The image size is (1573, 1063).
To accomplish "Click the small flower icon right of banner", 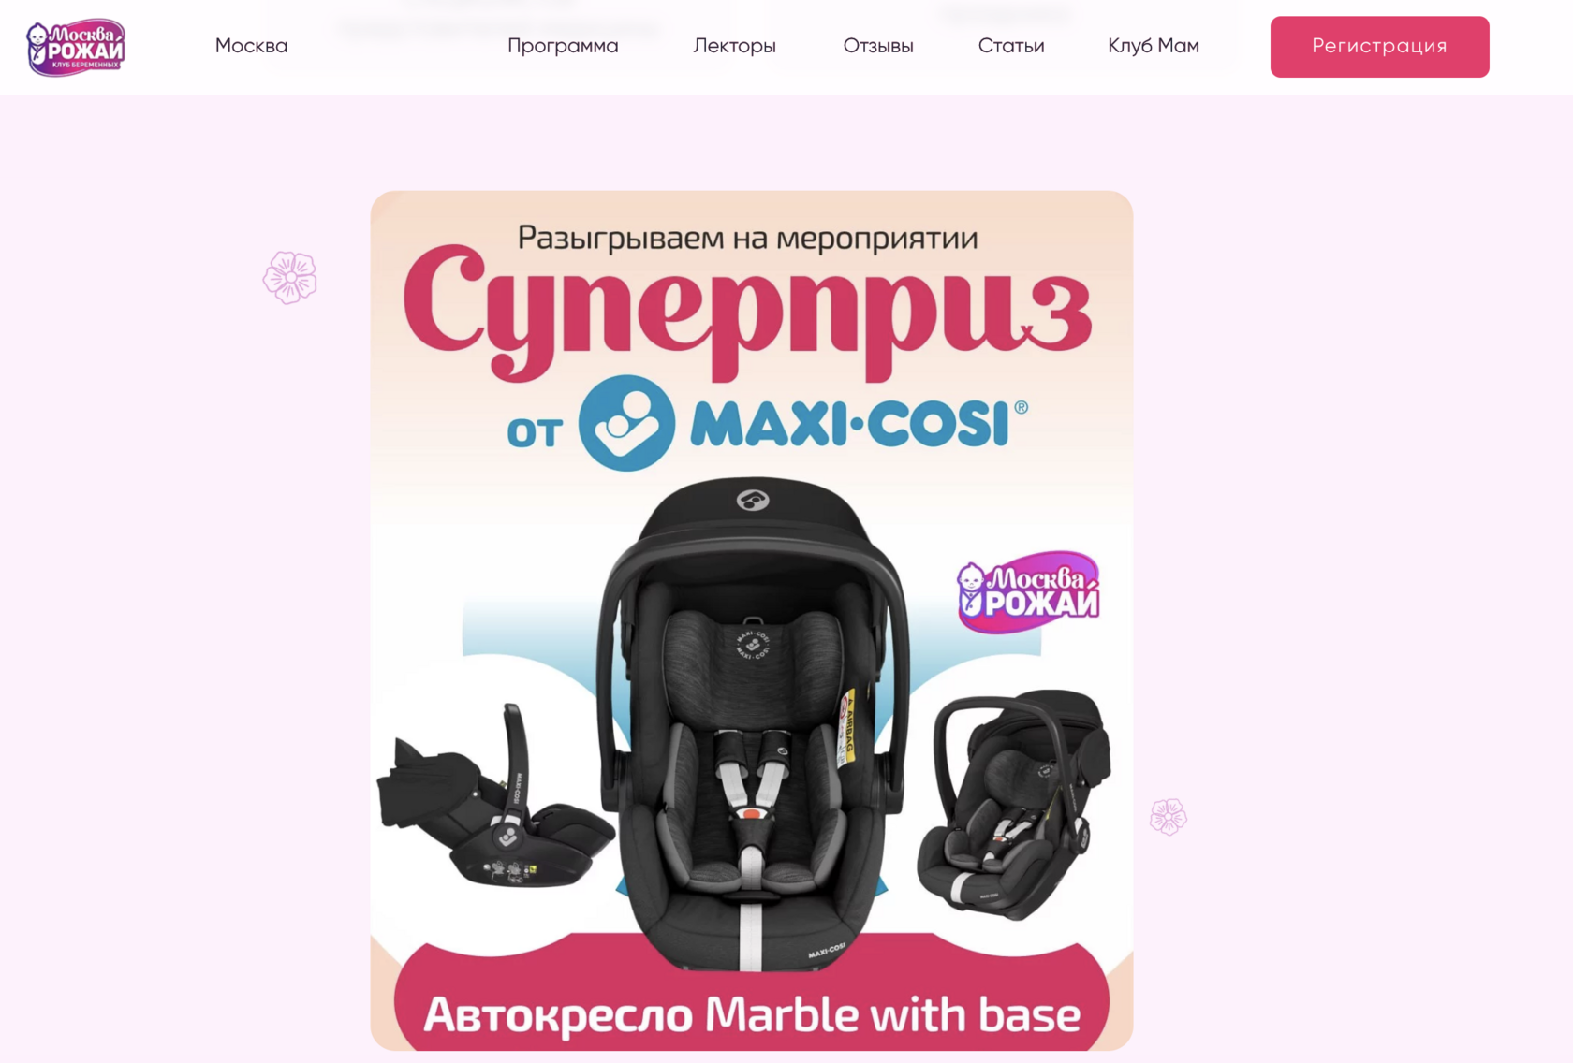I will [1169, 817].
